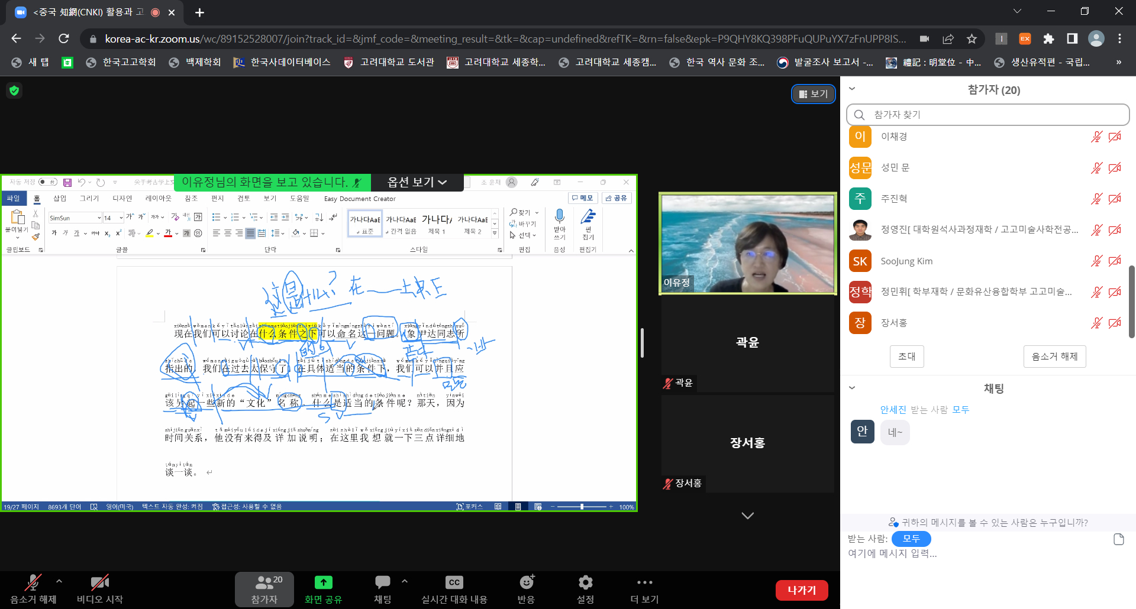Collapse the 채팅 panel chevron
Image resolution: width=1136 pixels, height=609 pixels.
point(852,388)
